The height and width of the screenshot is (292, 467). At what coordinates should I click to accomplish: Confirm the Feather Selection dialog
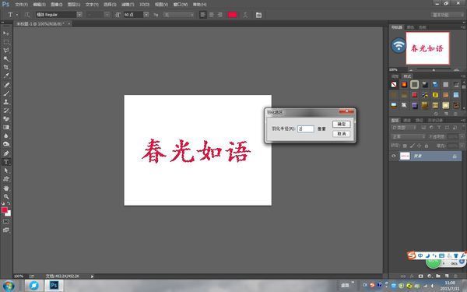pos(342,124)
